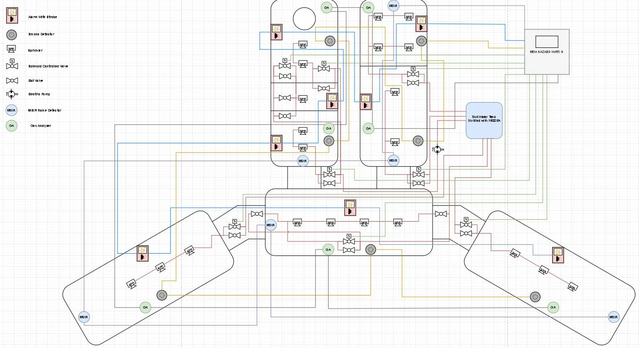Select the smoke detector in the central horizontal module
This screenshot has width=639, height=348.
click(370, 250)
